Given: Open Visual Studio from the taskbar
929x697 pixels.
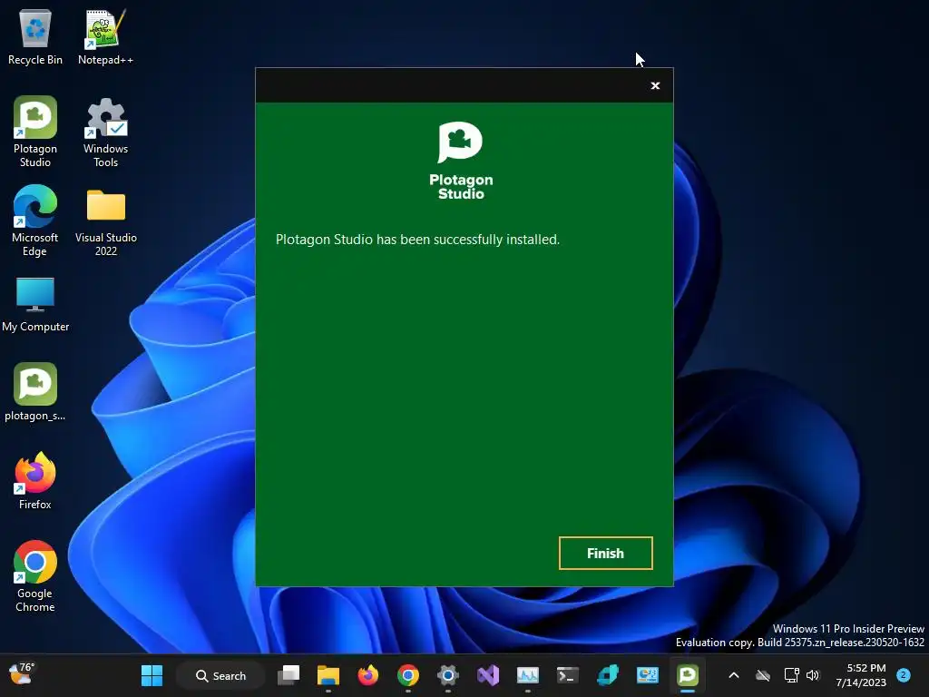Looking at the screenshot, I should 488,675.
